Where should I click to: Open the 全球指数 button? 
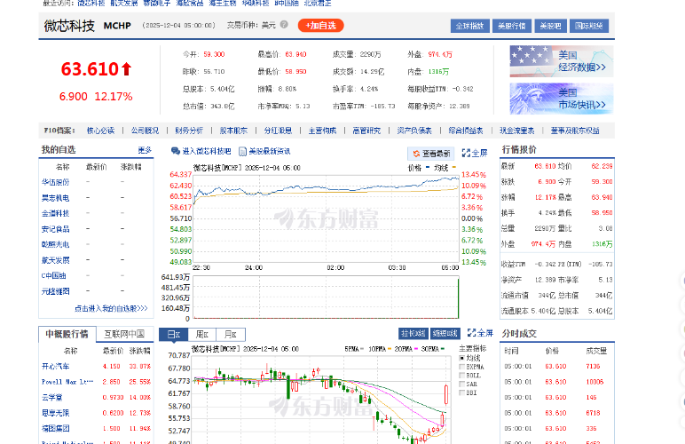pyautogui.click(x=469, y=26)
